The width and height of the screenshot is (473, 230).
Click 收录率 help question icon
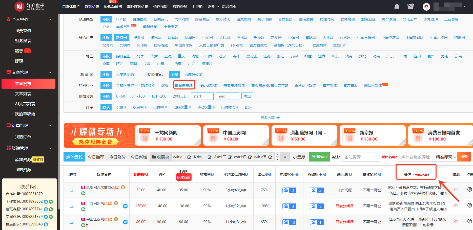[x=213, y=174]
